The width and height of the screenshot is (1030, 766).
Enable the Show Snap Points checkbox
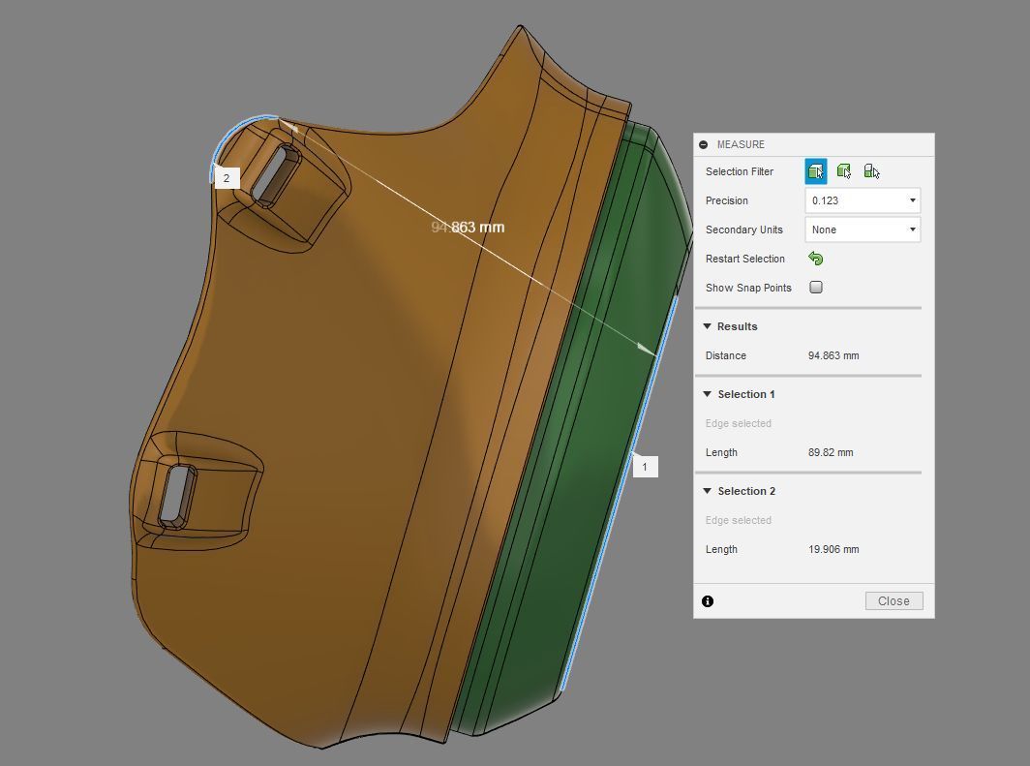pos(816,287)
